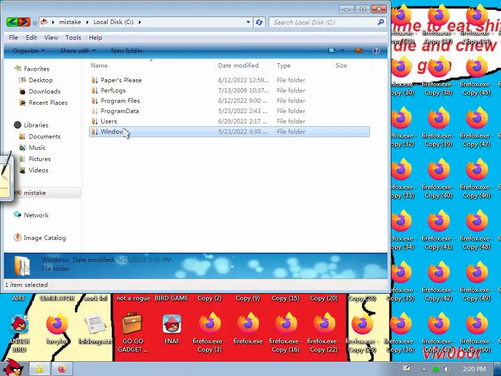Refresh the Local Disk (C:) folder view

point(259,23)
